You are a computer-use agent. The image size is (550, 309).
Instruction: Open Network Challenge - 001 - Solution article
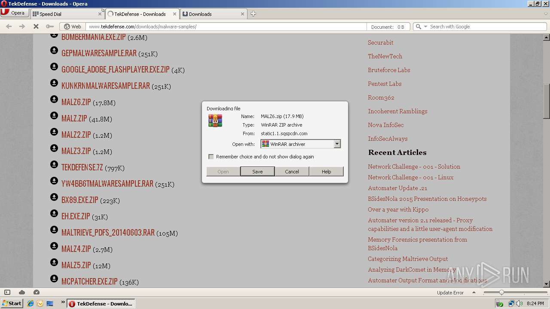pyautogui.click(x=414, y=167)
